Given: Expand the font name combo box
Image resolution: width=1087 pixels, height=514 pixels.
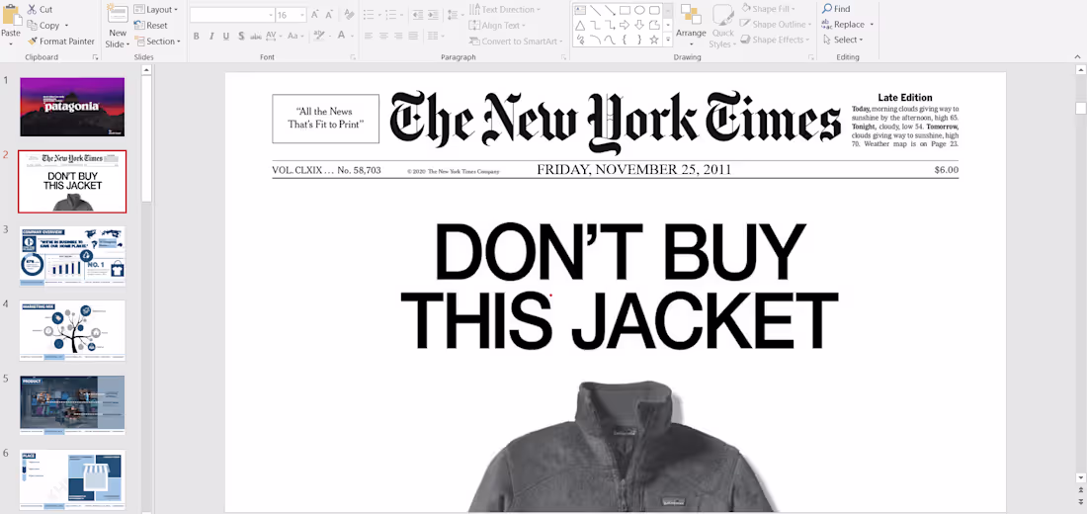Looking at the screenshot, I should pos(271,15).
